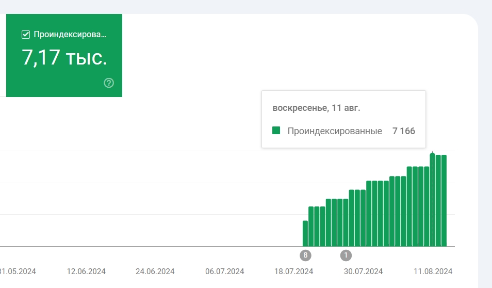Select the tallest bar in the chart

(432, 200)
